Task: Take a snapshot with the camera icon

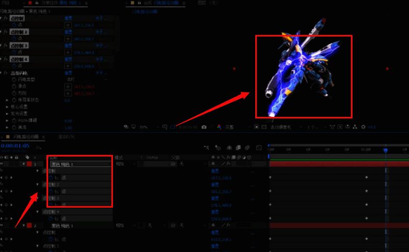Action: pyautogui.click(x=204, y=127)
